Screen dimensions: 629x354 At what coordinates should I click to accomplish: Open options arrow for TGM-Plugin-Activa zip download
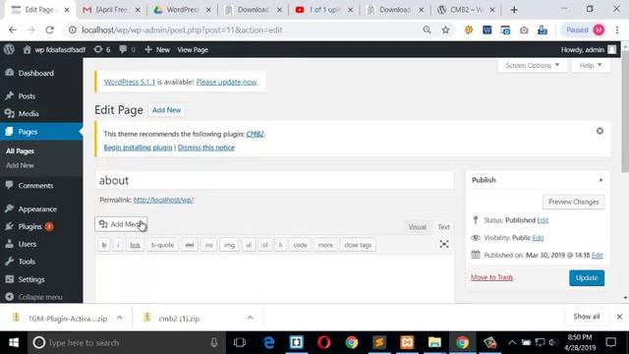[120, 318]
